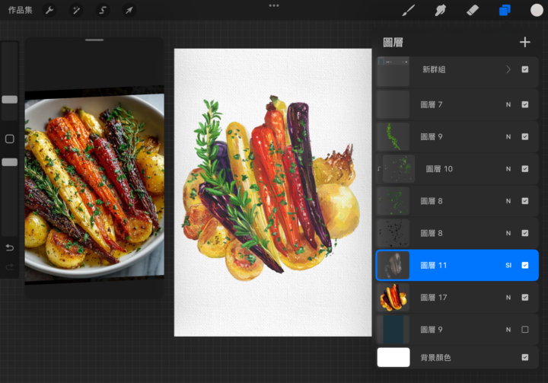Tap the roasted carrots reference photo
548x383 pixels.
click(94, 184)
